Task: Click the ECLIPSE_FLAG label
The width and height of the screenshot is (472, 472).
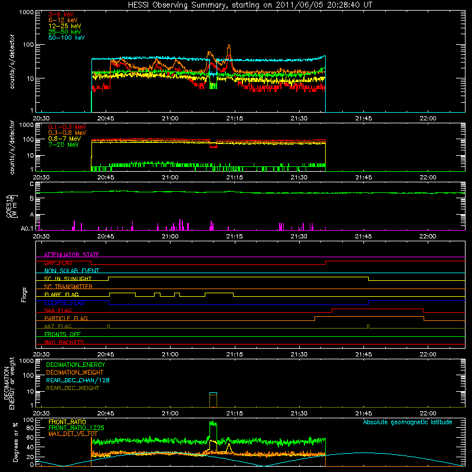Action: (64, 303)
